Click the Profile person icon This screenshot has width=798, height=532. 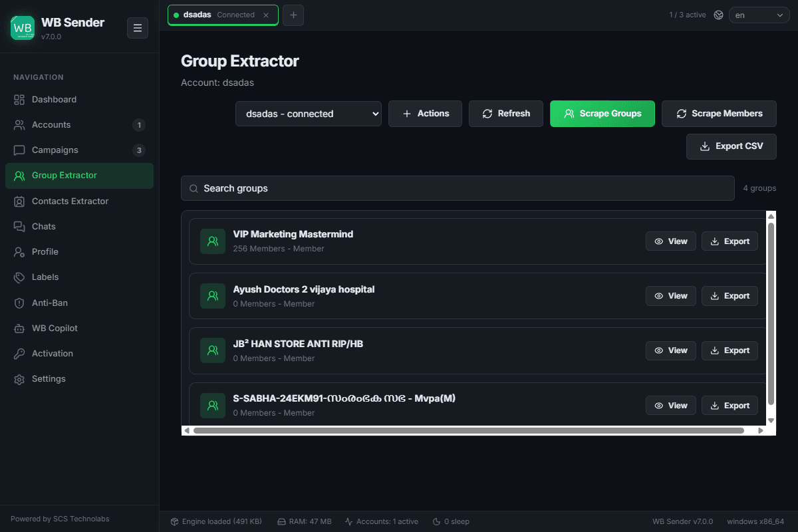(19, 252)
